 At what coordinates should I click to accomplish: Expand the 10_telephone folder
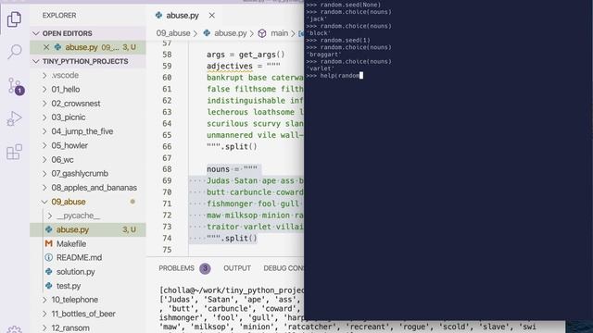click(x=44, y=300)
